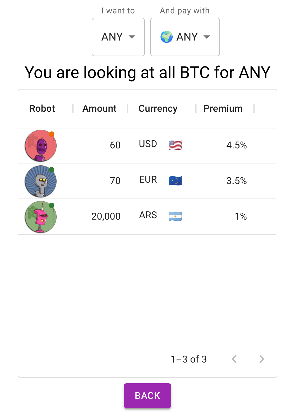Click the USA flag icon
Image resolution: width=295 pixels, height=414 pixels.
click(x=175, y=145)
